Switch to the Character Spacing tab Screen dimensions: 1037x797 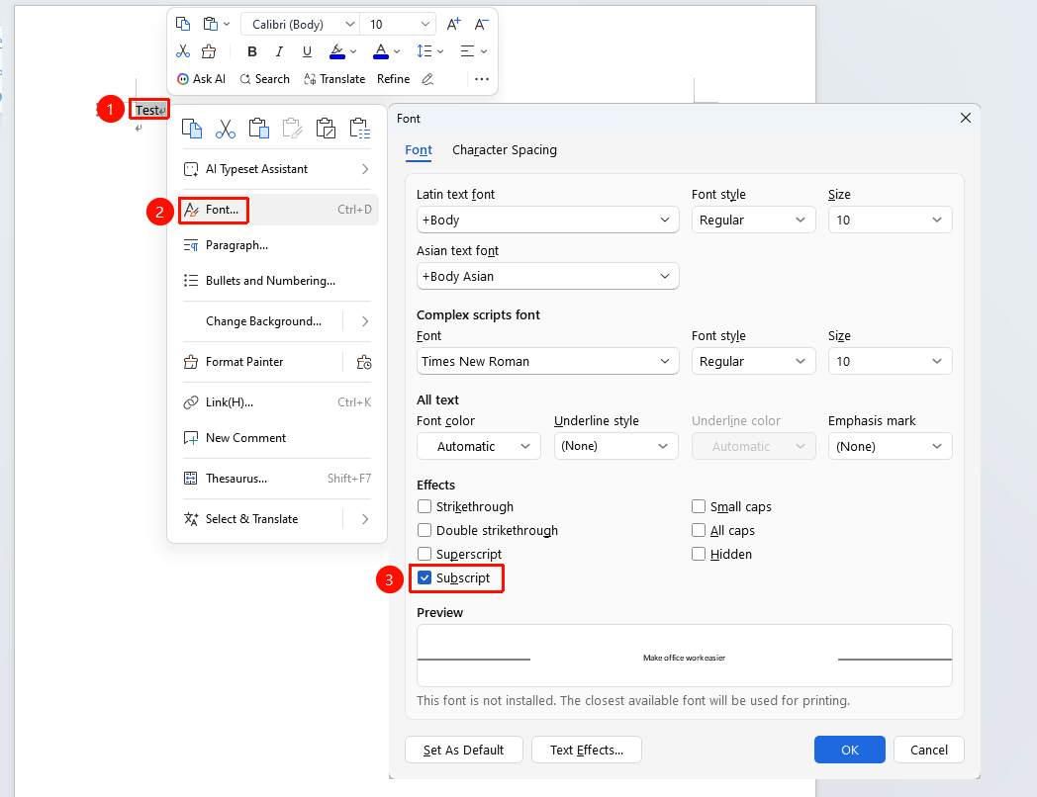pyautogui.click(x=505, y=150)
